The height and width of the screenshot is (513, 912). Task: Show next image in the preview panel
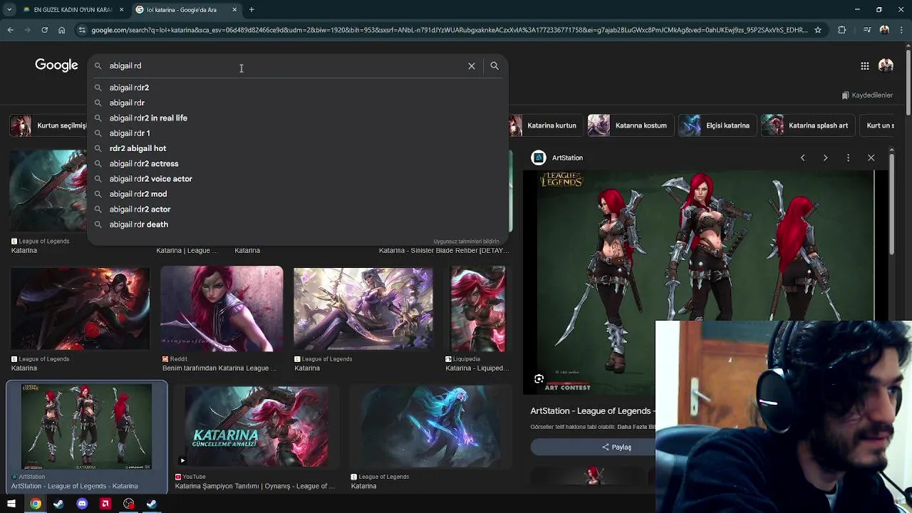pos(825,157)
